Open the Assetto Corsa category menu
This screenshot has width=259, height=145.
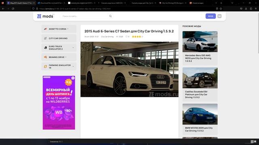click(x=59, y=29)
